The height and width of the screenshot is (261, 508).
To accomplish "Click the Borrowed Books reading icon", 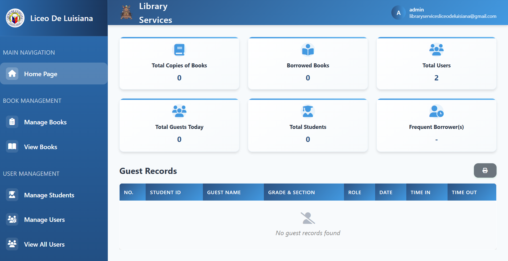I will click(308, 50).
